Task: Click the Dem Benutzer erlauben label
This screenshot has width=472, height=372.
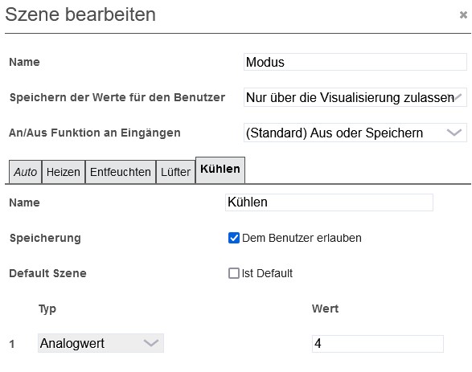Action: [302, 238]
